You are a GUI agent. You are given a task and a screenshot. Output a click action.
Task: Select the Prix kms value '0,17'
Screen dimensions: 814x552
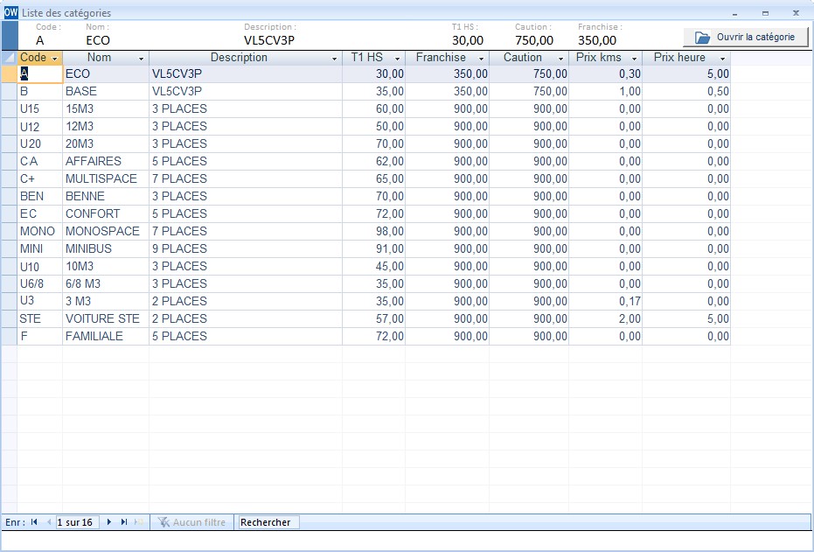coord(606,301)
